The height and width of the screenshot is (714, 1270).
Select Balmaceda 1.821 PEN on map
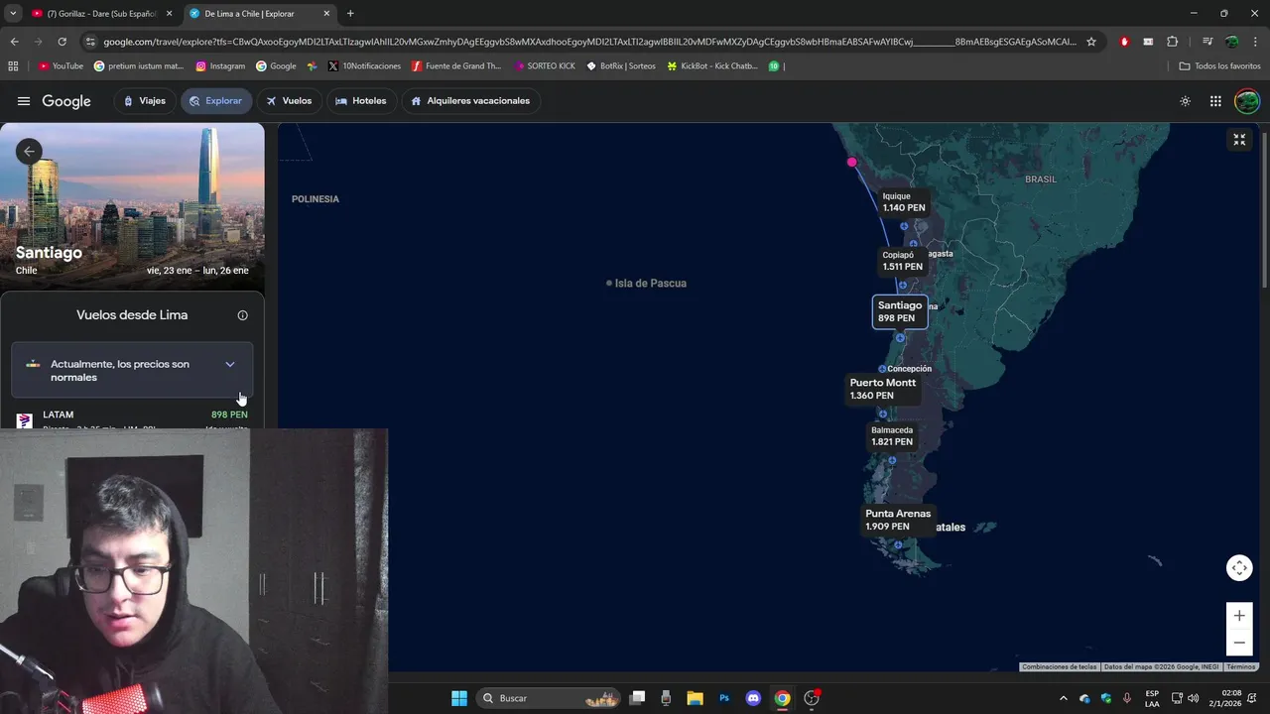892,436
